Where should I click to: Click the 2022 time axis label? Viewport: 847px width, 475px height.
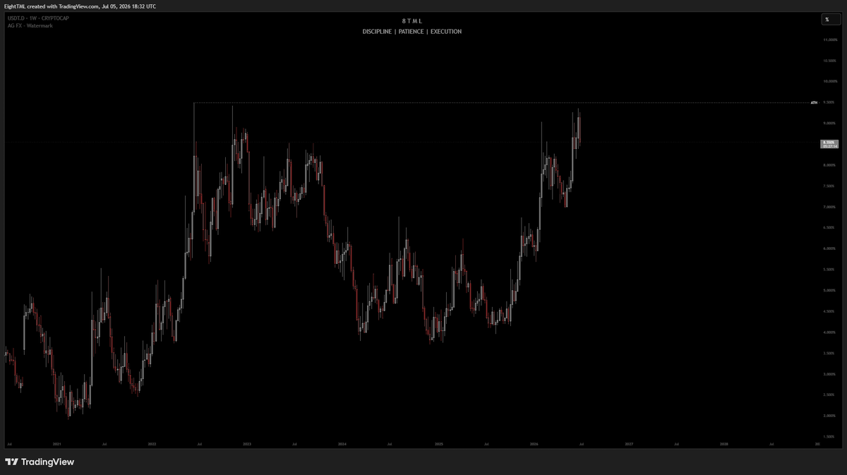[x=152, y=445]
